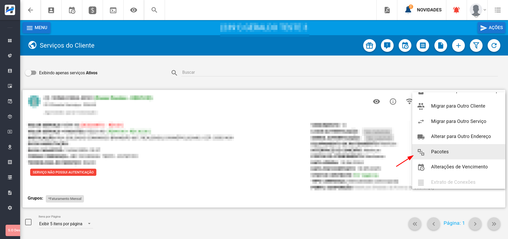
Task: Check the select-all checkbox at bottom
Action: point(28,222)
